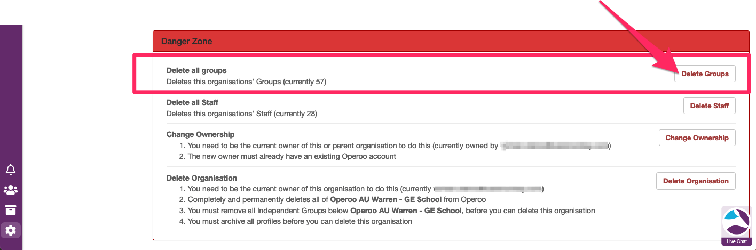Select the 'Change Ownership' section heading
756x250 pixels.
click(x=200, y=134)
